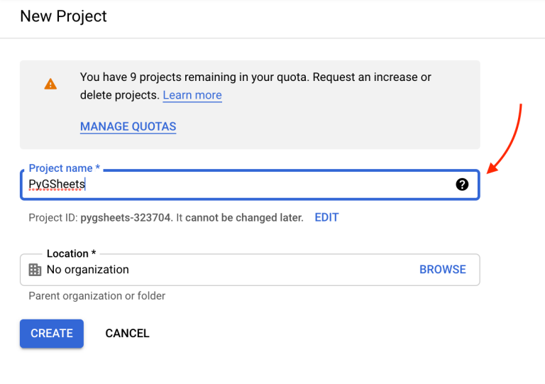Click the "Project name *" field label
The width and height of the screenshot is (545, 384).
64,168
